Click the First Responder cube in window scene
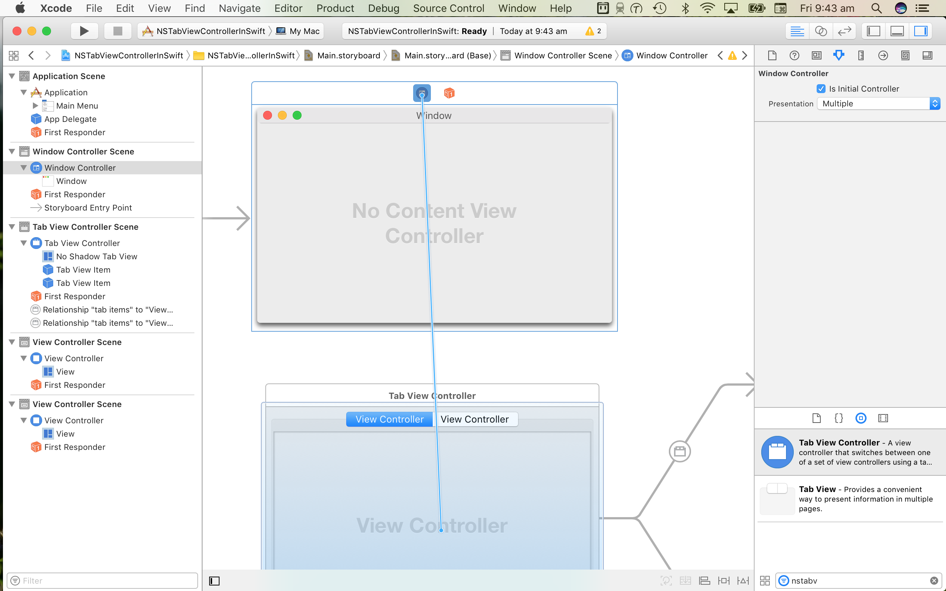 449,93
